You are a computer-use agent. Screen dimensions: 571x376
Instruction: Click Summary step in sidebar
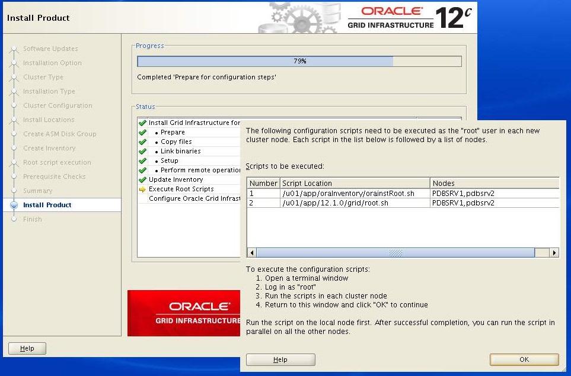(37, 191)
